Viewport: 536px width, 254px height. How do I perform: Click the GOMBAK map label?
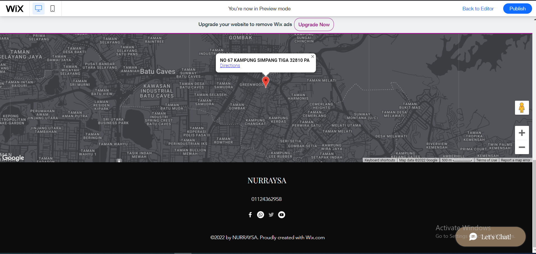(241, 37)
